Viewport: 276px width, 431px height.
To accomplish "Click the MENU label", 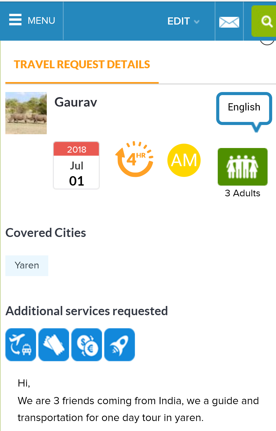I will point(41,20).
